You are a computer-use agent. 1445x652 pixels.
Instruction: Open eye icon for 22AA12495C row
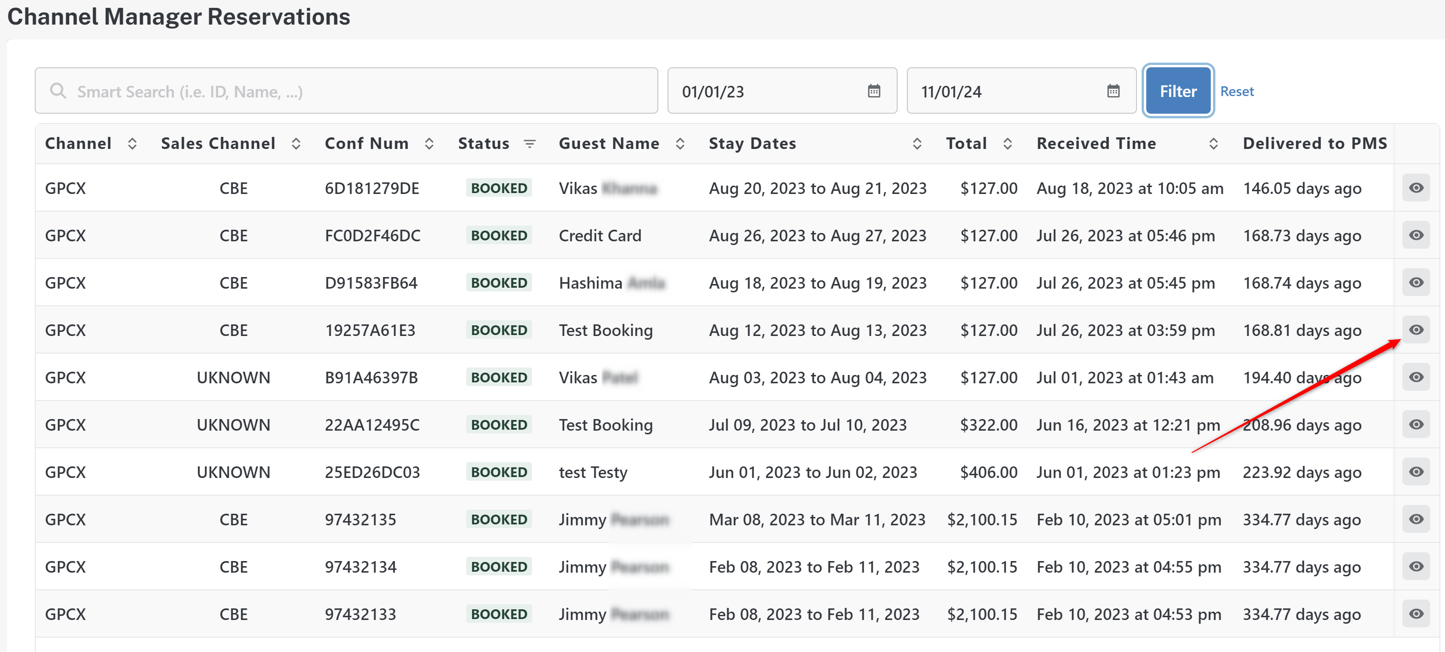pyautogui.click(x=1416, y=424)
